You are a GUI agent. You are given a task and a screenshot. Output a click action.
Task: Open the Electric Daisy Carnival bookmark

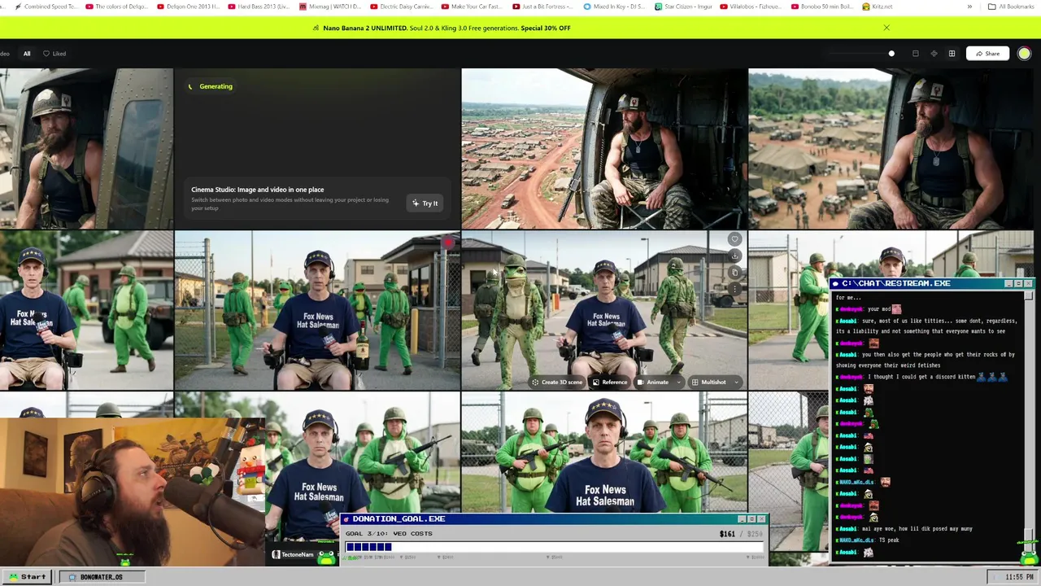[402, 7]
